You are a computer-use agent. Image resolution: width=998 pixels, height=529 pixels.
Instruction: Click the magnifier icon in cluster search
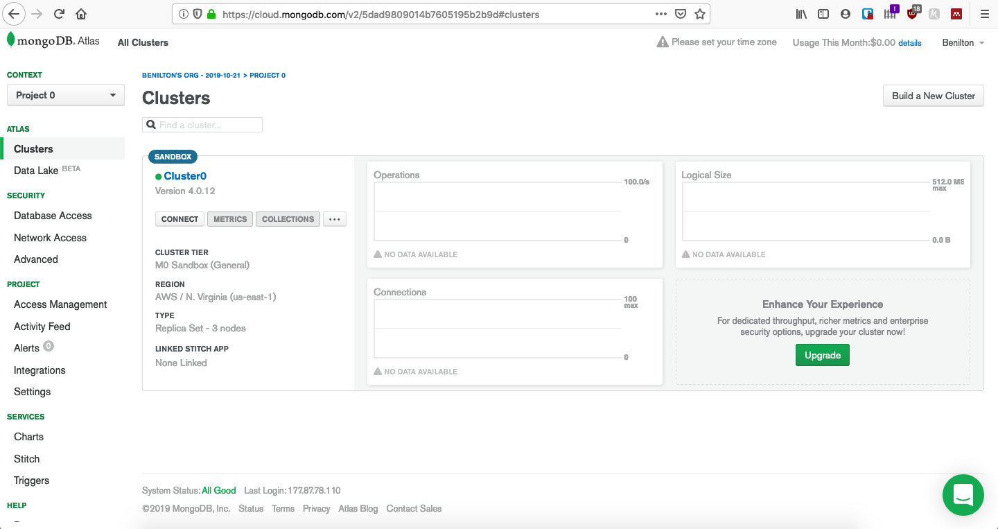click(x=150, y=125)
